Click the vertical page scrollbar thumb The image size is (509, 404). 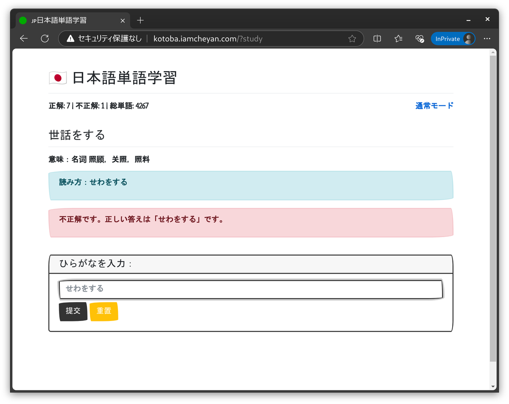(493, 208)
